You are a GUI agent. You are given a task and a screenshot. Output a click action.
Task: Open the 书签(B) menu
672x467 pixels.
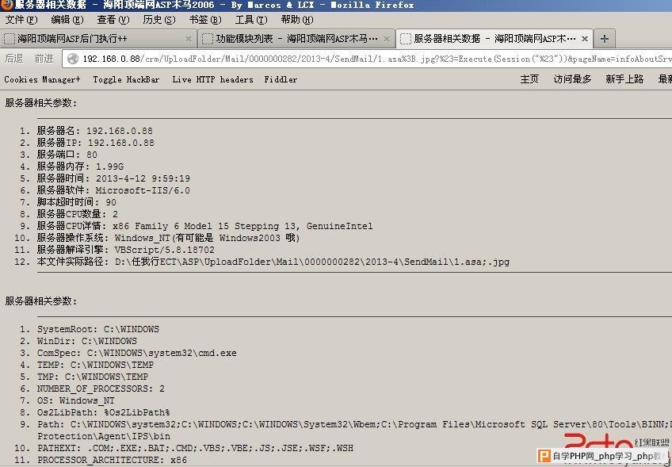[205, 20]
